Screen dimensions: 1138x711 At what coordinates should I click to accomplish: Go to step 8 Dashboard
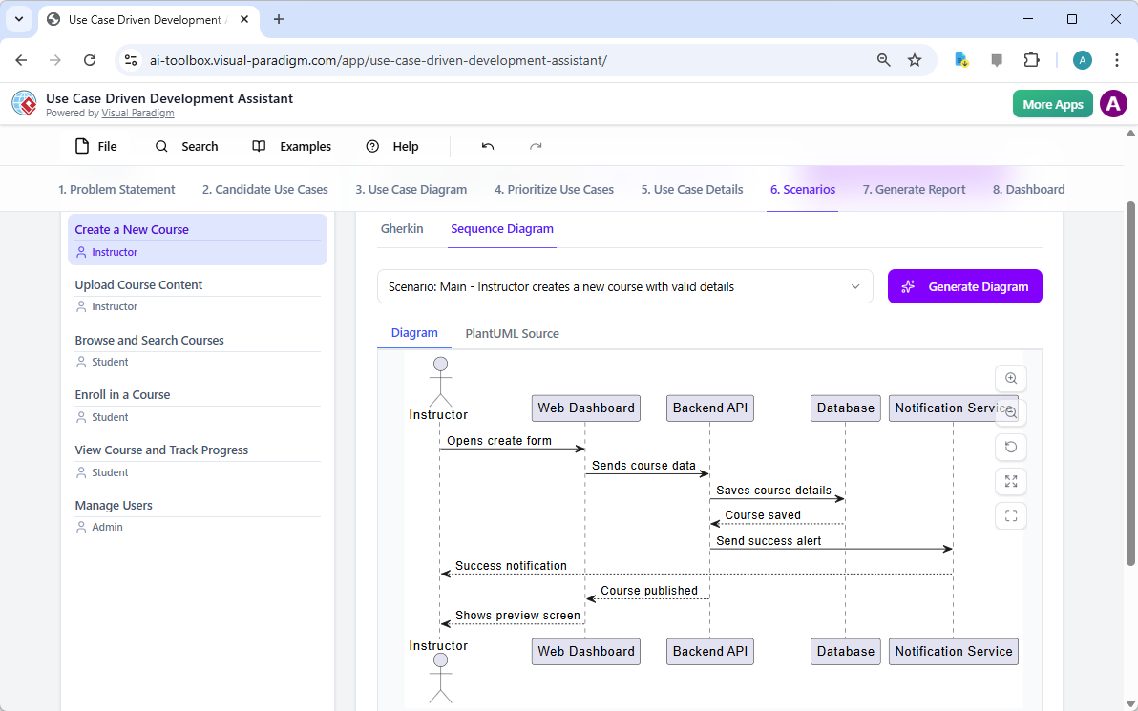tap(1028, 189)
